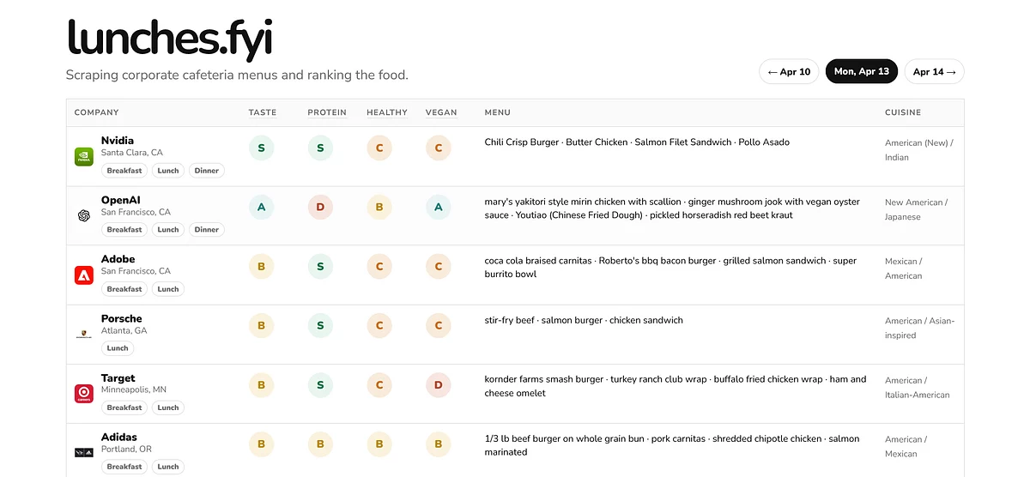1030x477 pixels.
Task: Sort by the Protein column header
Action: [327, 112]
